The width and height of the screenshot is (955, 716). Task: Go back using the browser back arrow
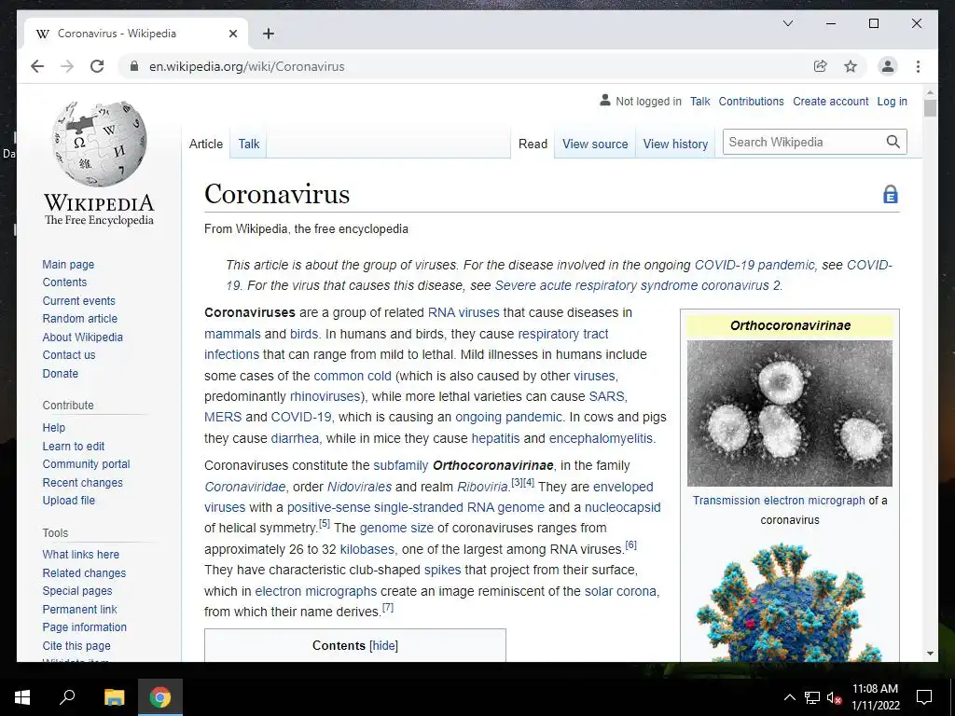[37, 66]
